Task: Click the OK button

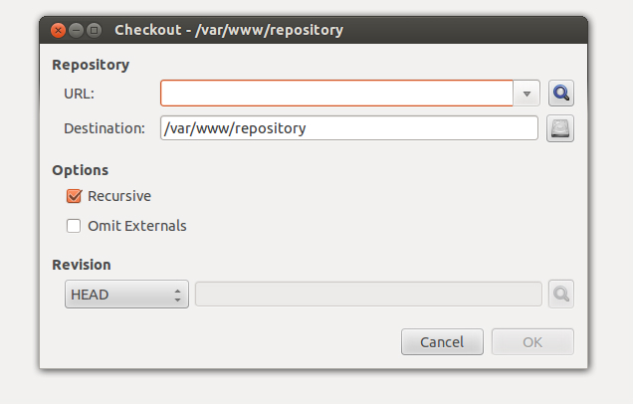Action: click(532, 342)
